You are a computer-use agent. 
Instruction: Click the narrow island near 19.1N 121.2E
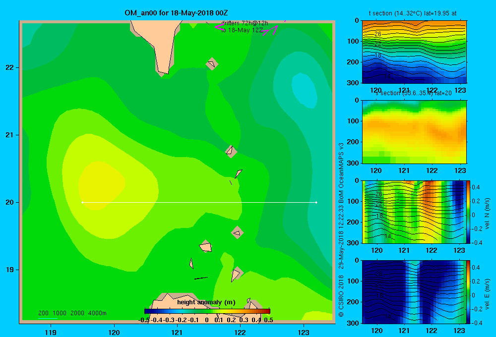[191, 263]
